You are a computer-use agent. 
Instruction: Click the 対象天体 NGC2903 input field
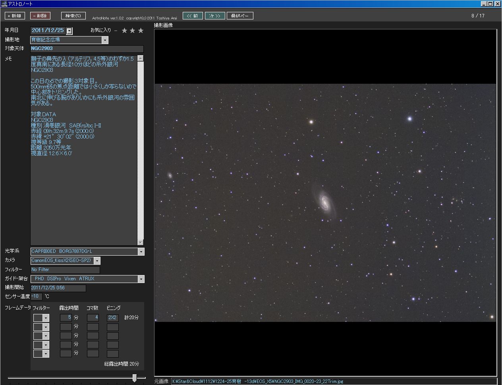point(87,49)
